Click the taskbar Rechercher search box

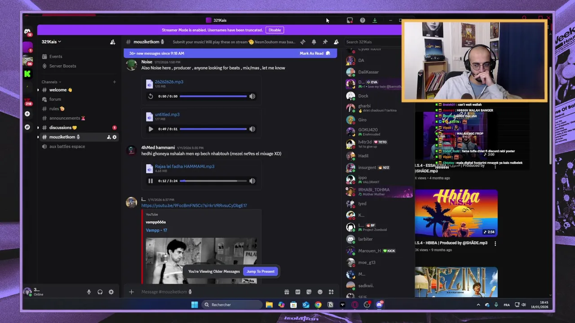click(x=231, y=305)
